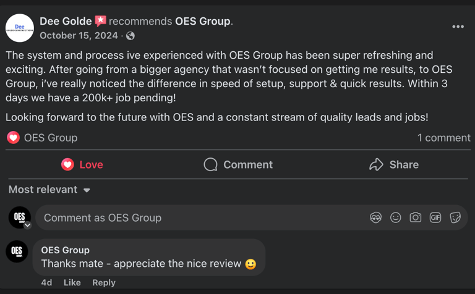Reply to the OES Group comment

104,282
